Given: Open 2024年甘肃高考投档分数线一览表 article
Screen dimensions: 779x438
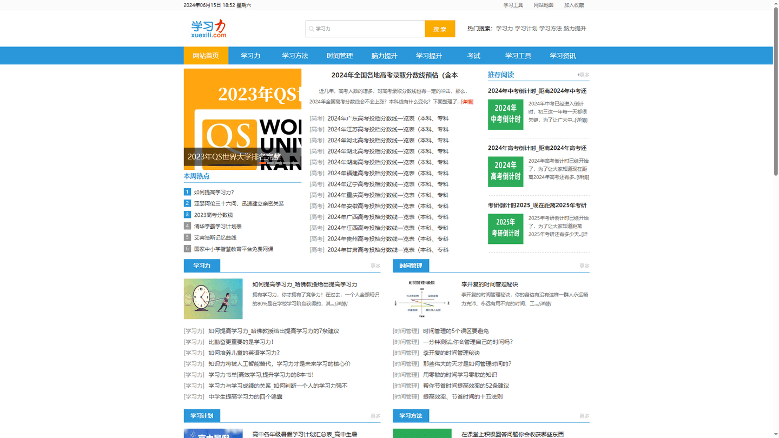Looking at the screenshot, I should [388, 250].
